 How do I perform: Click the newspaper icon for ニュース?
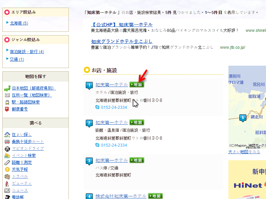click(x=7, y=190)
